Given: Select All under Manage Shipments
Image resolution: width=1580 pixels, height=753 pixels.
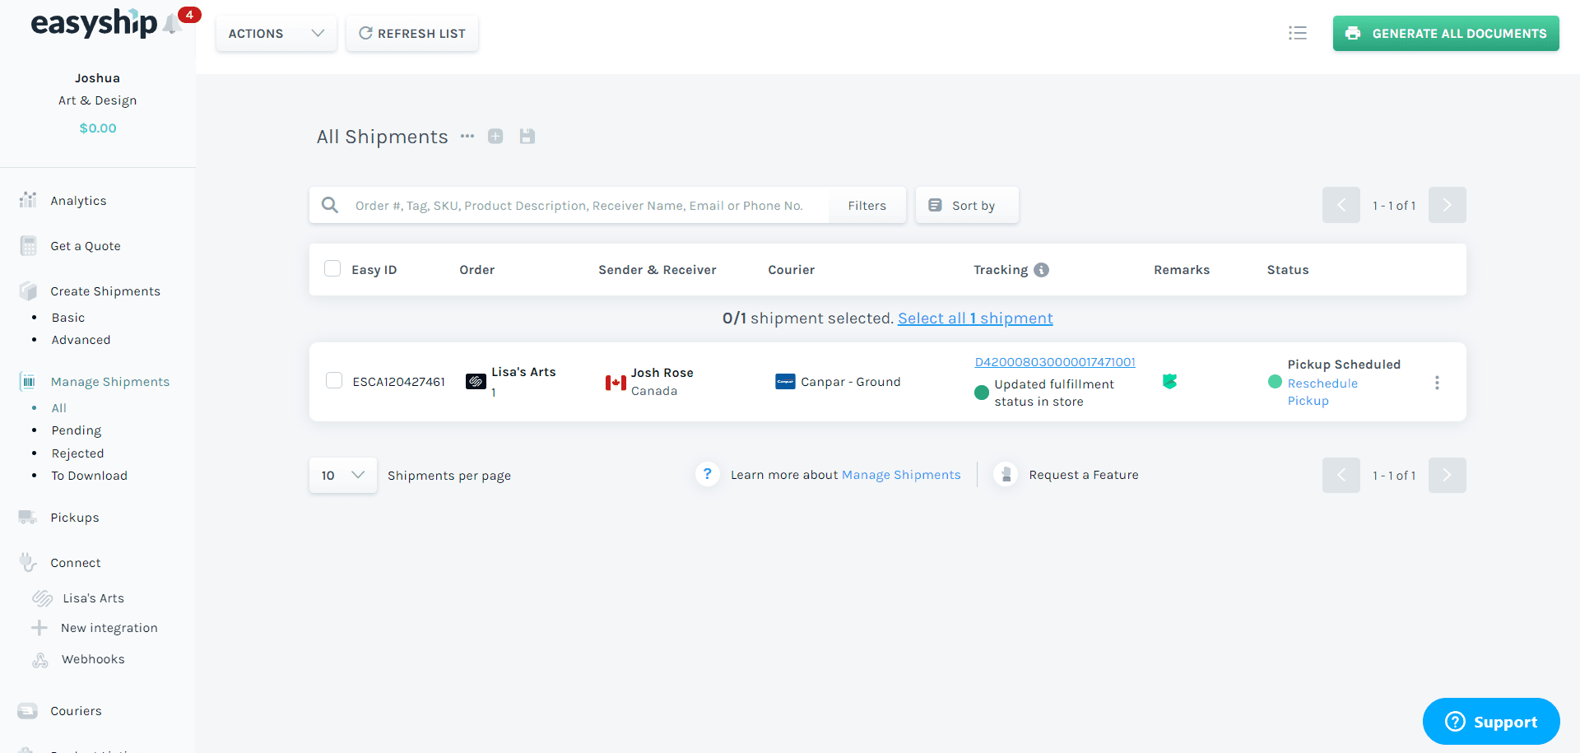Looking at the screenshot, I should point(59,408).
